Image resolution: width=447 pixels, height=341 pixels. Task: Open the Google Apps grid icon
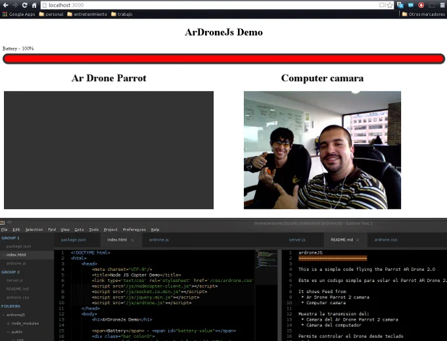(x=5, y=14)
